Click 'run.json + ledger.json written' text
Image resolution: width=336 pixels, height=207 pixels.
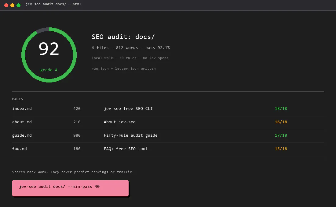[124, 68]
